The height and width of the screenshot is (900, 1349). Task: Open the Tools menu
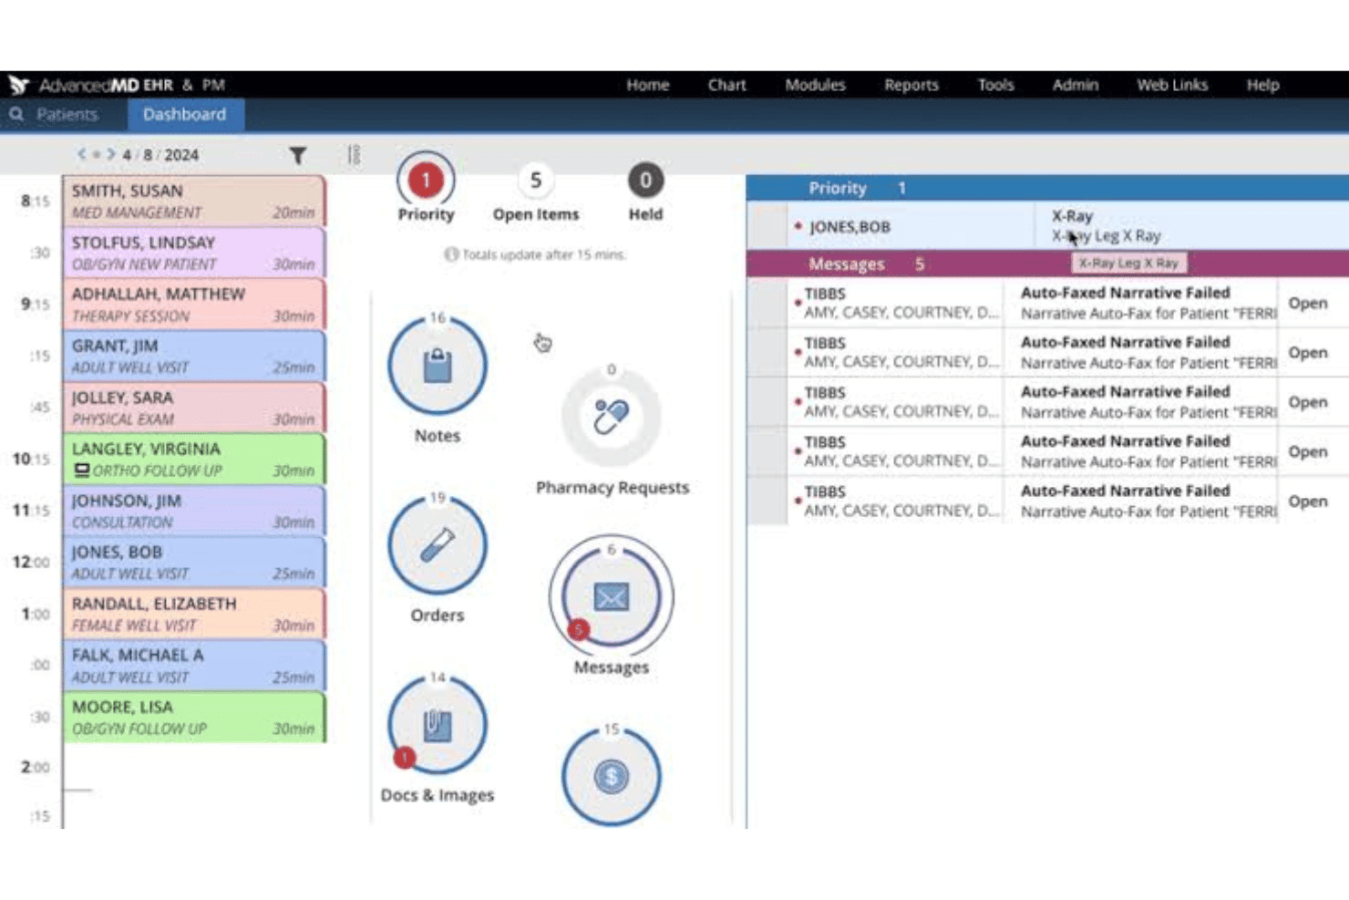tap(996, 85)
